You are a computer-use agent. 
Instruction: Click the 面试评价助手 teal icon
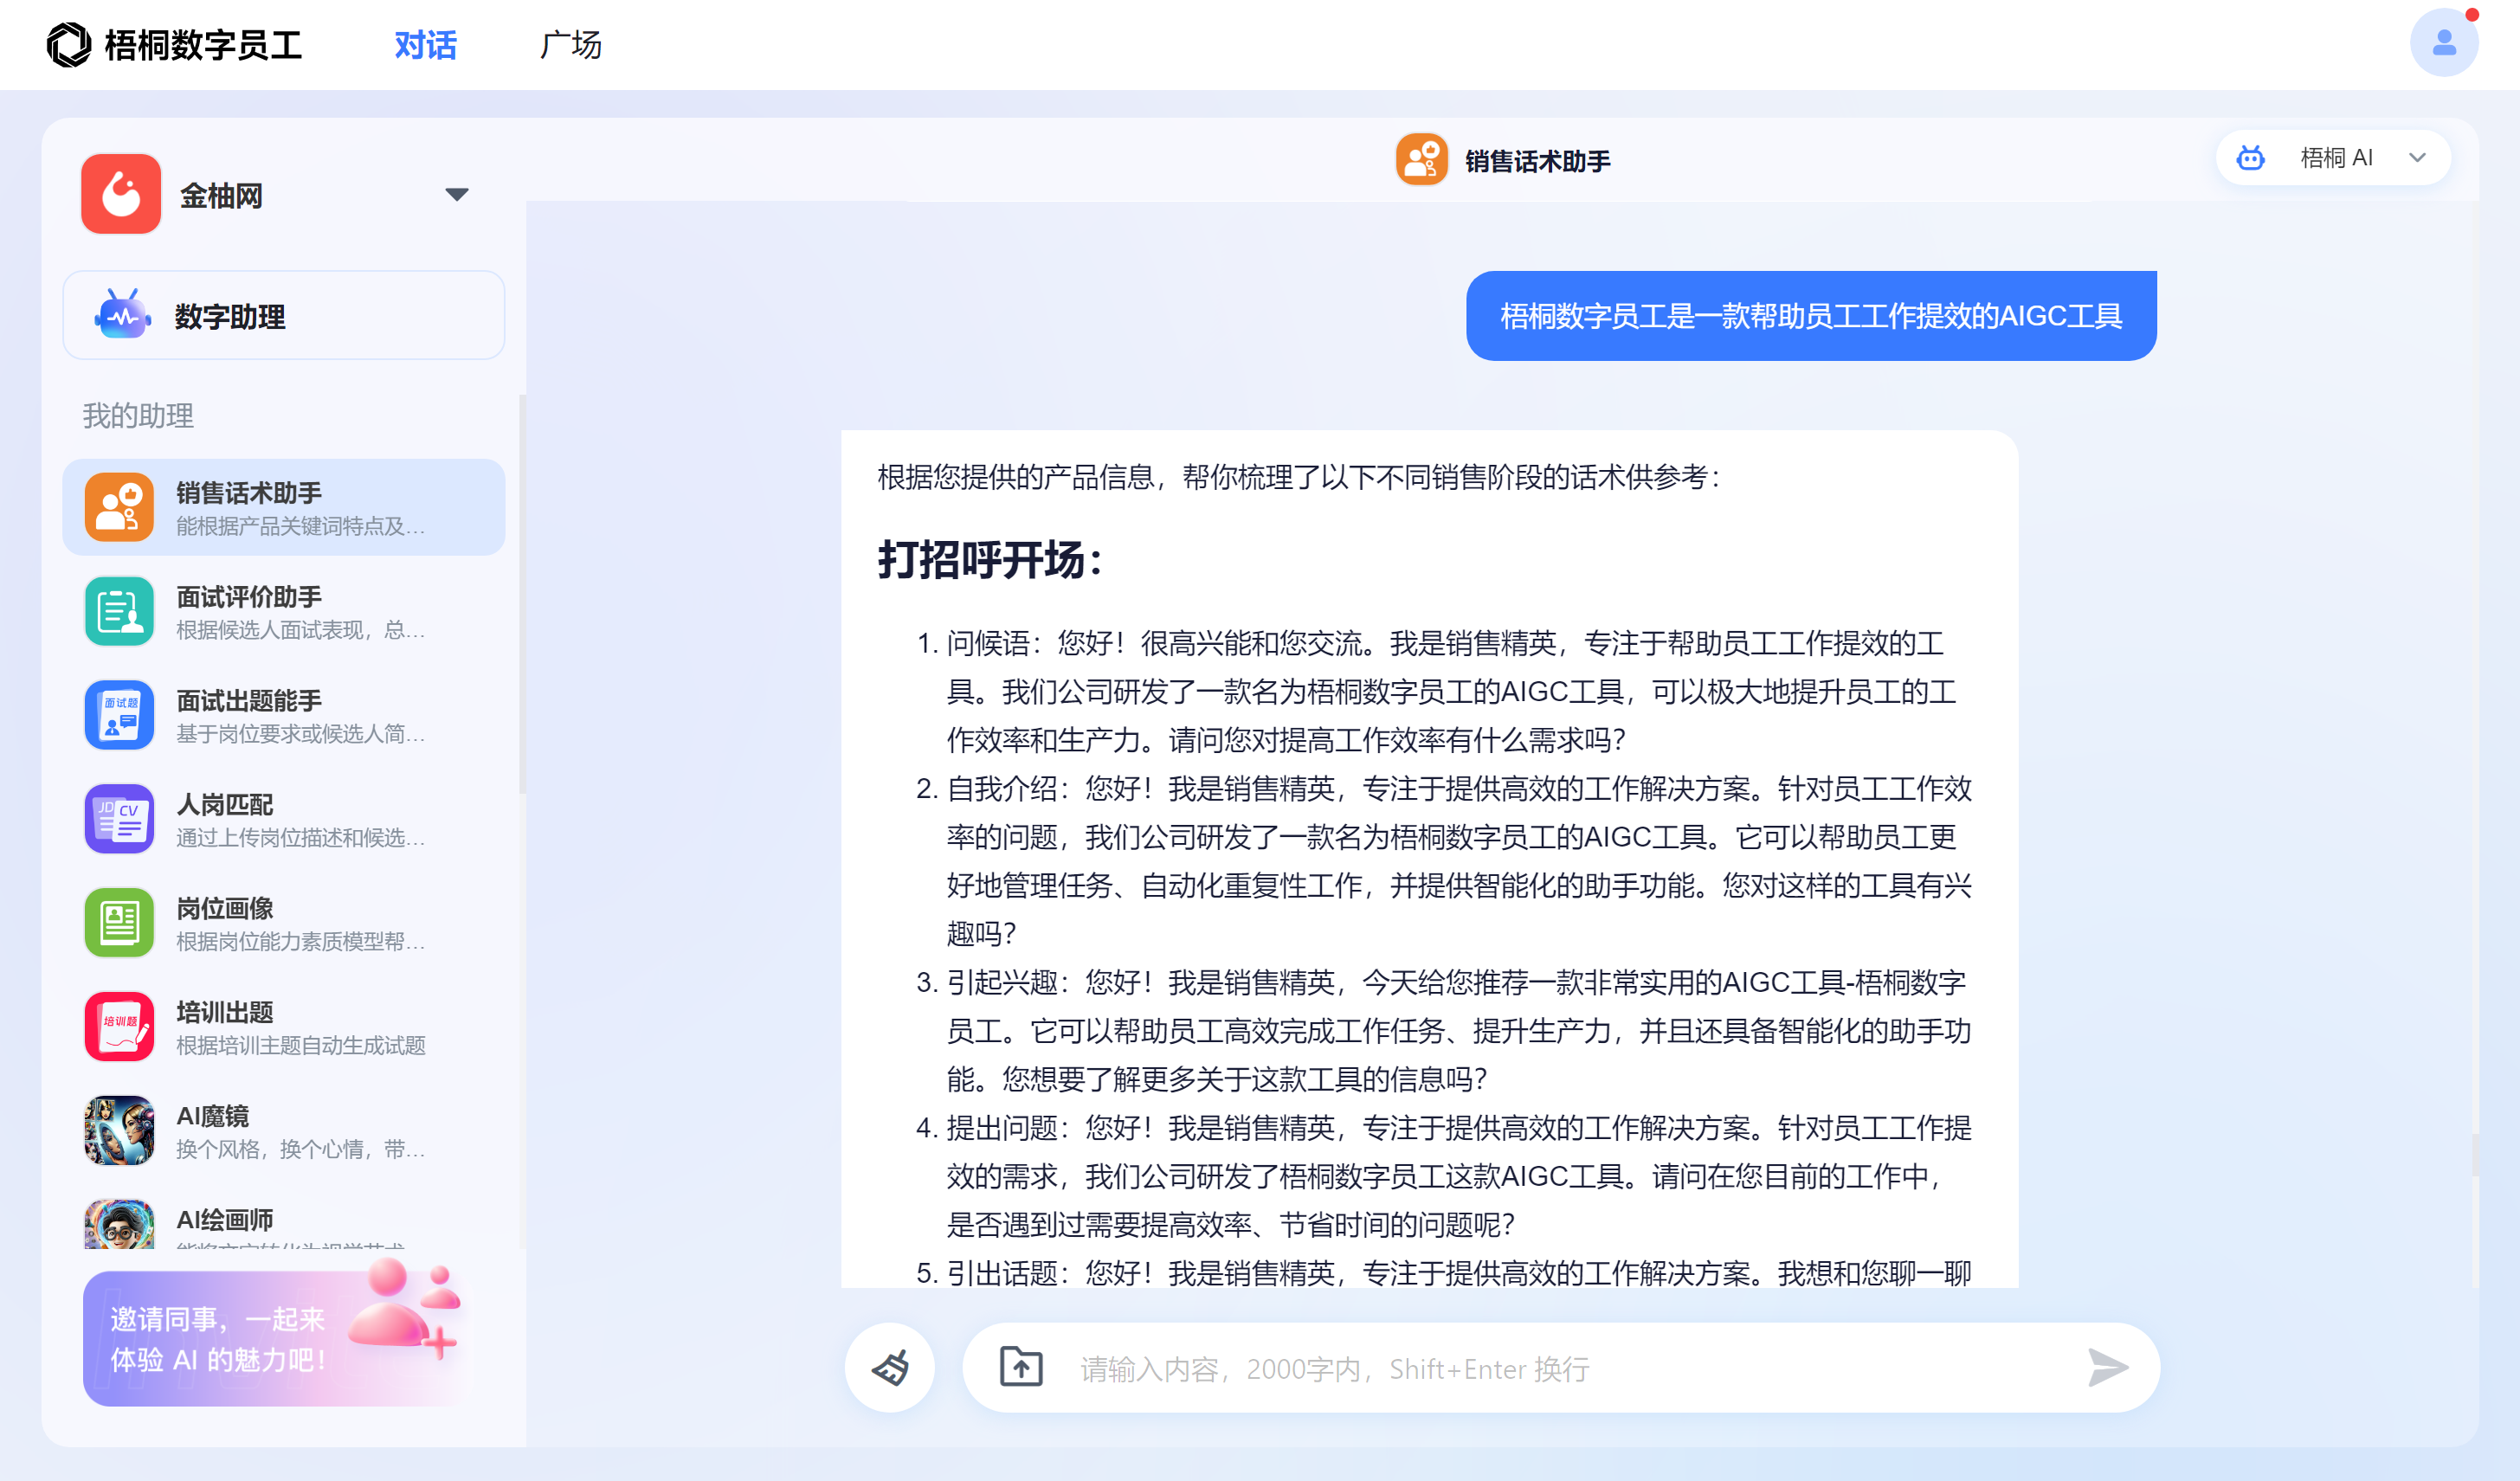point(119,611)
